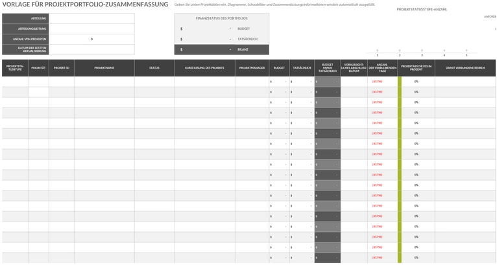This screenshot has width=497, height=265.
Task: Click the chart axis label 3
Action: pyautogui.click(x=422, y=56)
